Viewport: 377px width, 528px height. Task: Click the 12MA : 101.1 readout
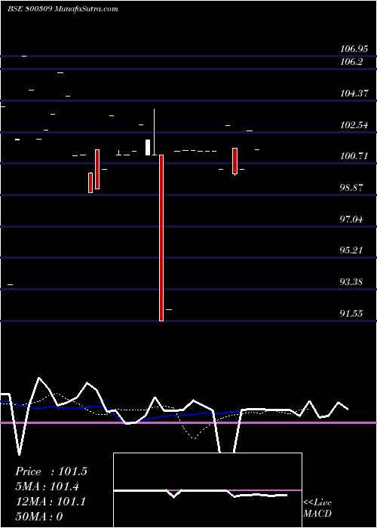(51, 502)
